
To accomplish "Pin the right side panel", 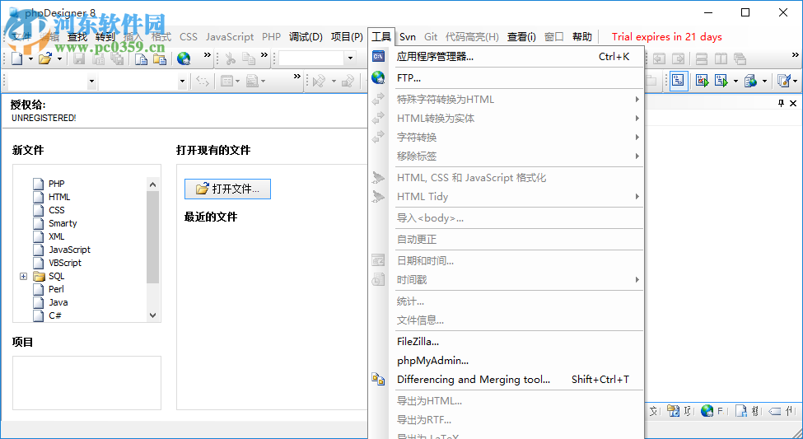I will coord(781,103).
